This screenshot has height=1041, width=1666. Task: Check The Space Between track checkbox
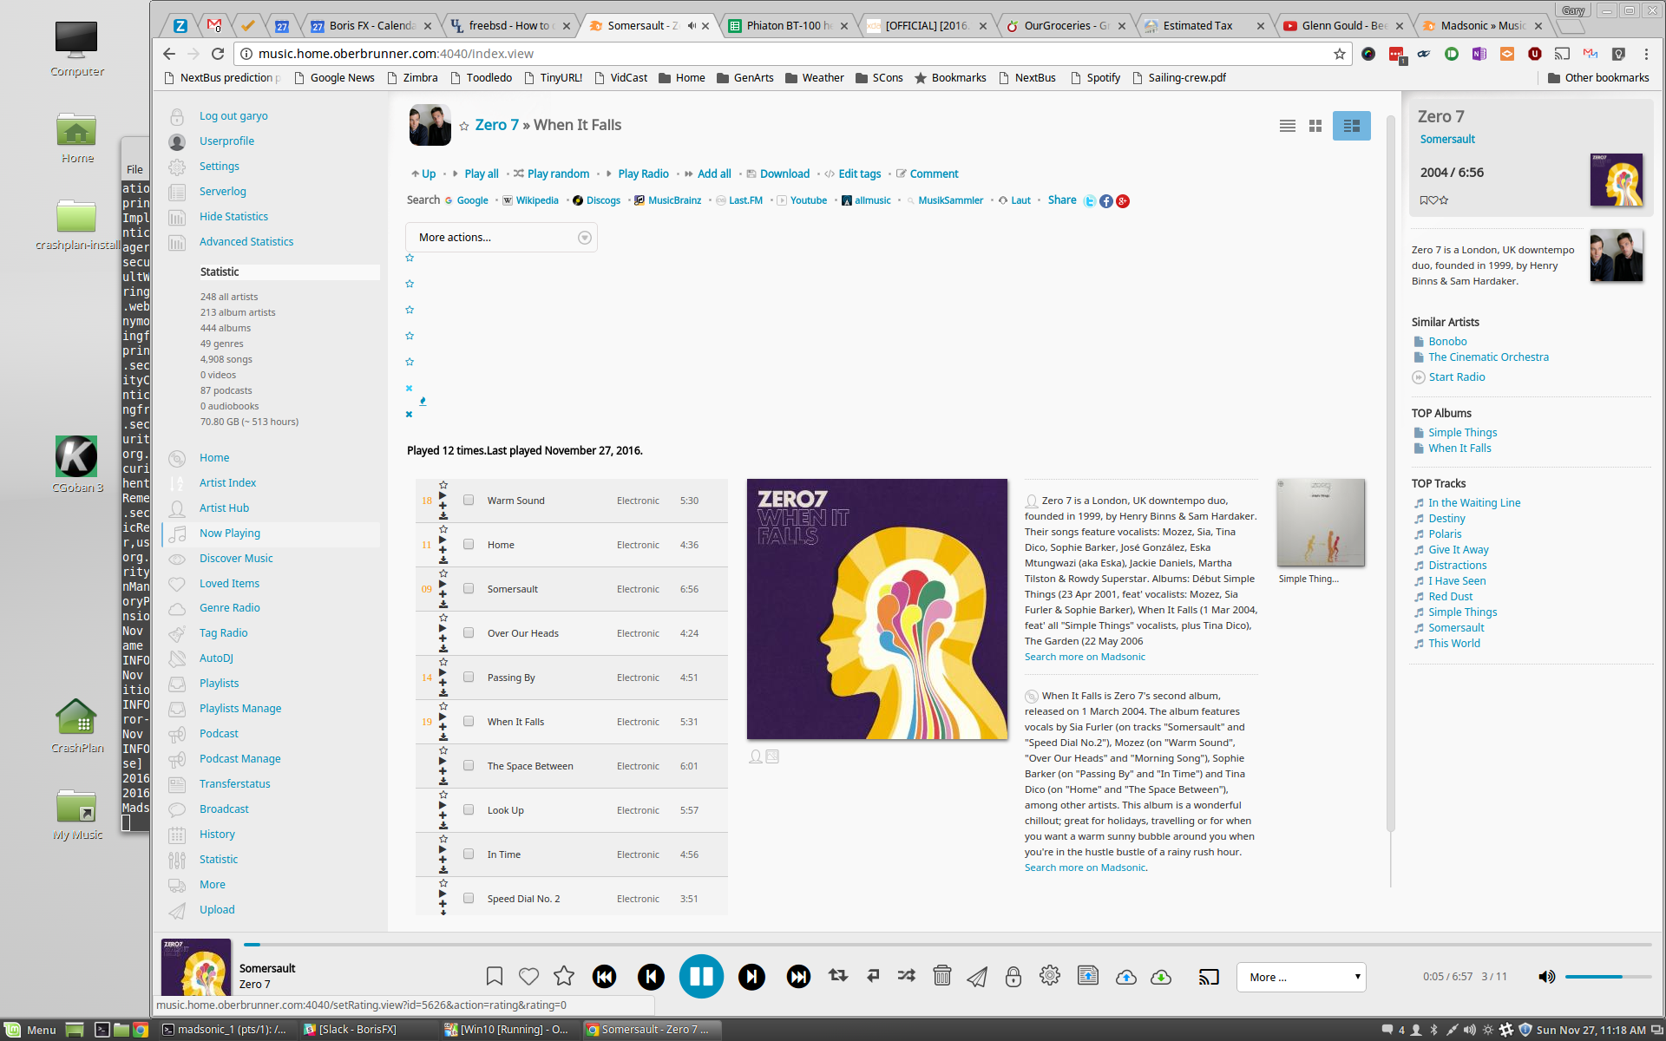469,766
